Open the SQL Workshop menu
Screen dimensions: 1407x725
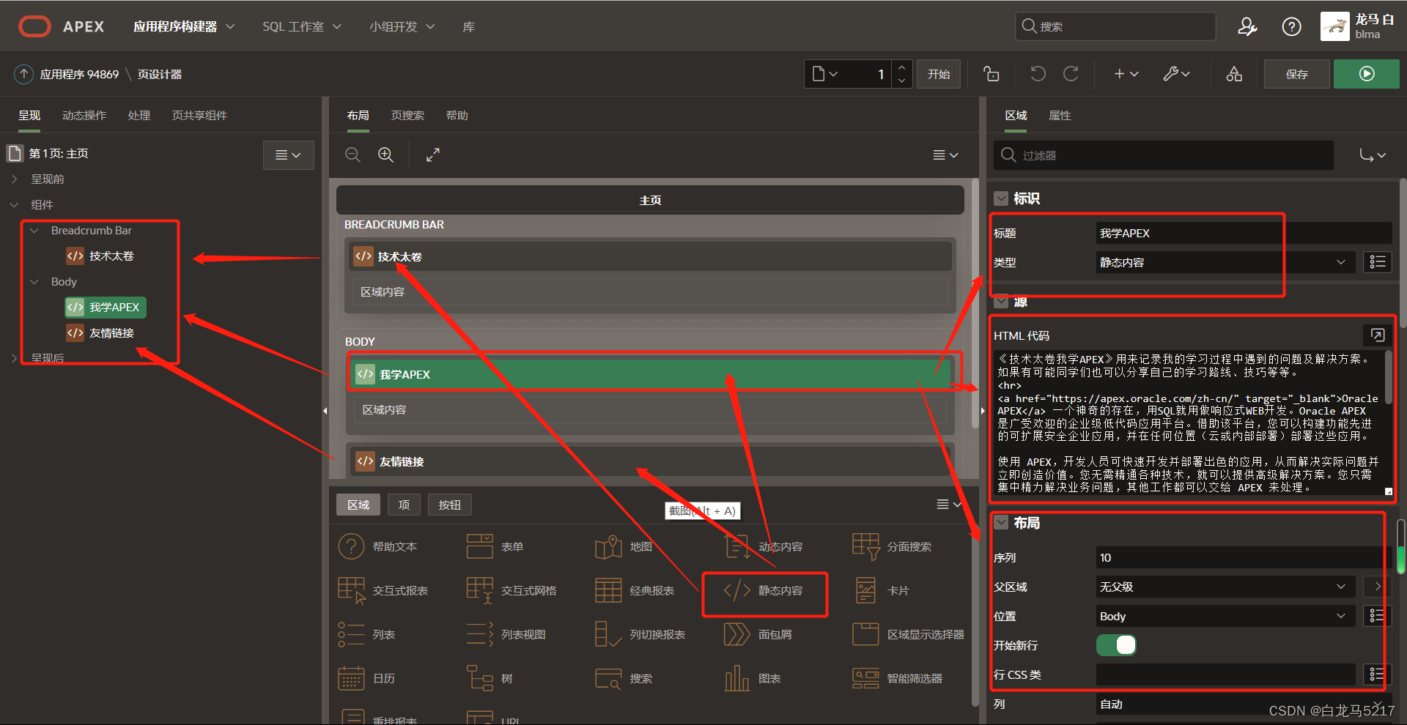pos(302,27)
